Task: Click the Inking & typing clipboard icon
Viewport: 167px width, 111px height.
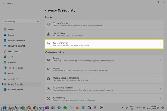Action: (49, 79)
